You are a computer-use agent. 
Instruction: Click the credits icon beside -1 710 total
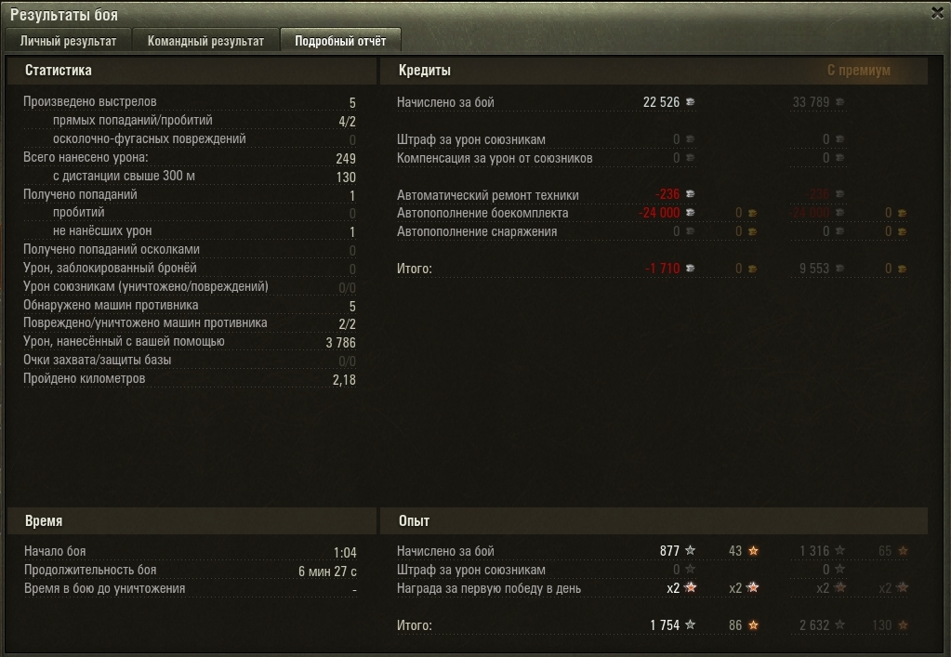(x=690, y=268)
